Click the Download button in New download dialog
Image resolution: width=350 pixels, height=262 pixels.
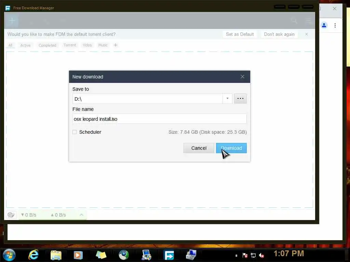tap(231, 148)
